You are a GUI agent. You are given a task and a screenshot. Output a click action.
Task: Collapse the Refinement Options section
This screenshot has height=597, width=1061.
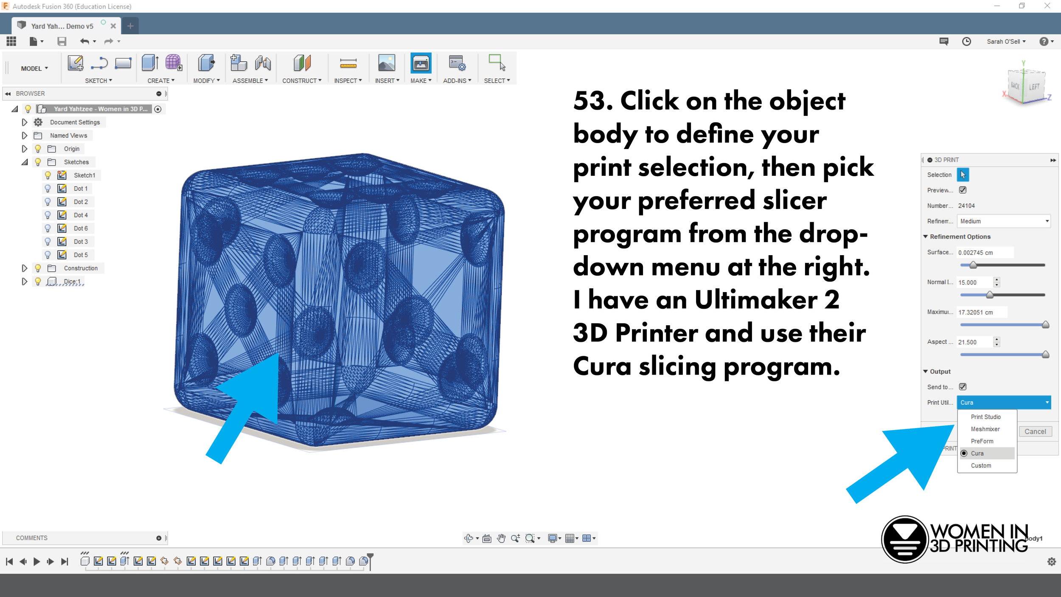pos(926,237)
